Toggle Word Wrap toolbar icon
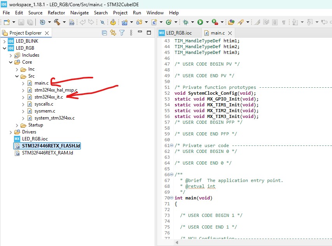332x246 pixels. [x=266, y=22]
